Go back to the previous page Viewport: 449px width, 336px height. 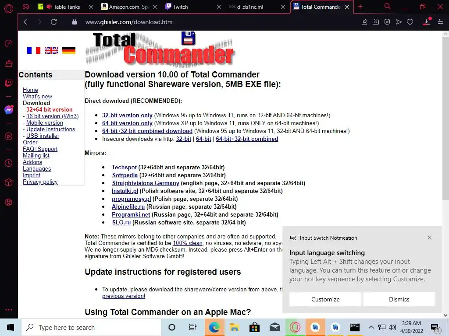pos(25,22)
